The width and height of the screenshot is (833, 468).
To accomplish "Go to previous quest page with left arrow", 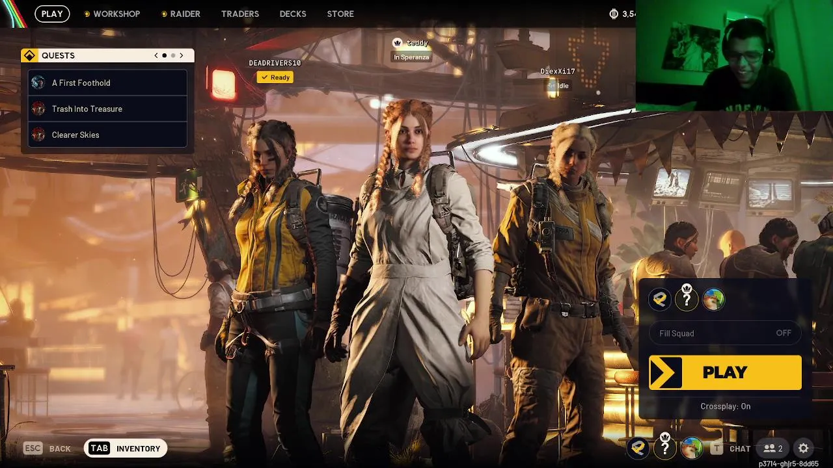I will coord(156,55).
